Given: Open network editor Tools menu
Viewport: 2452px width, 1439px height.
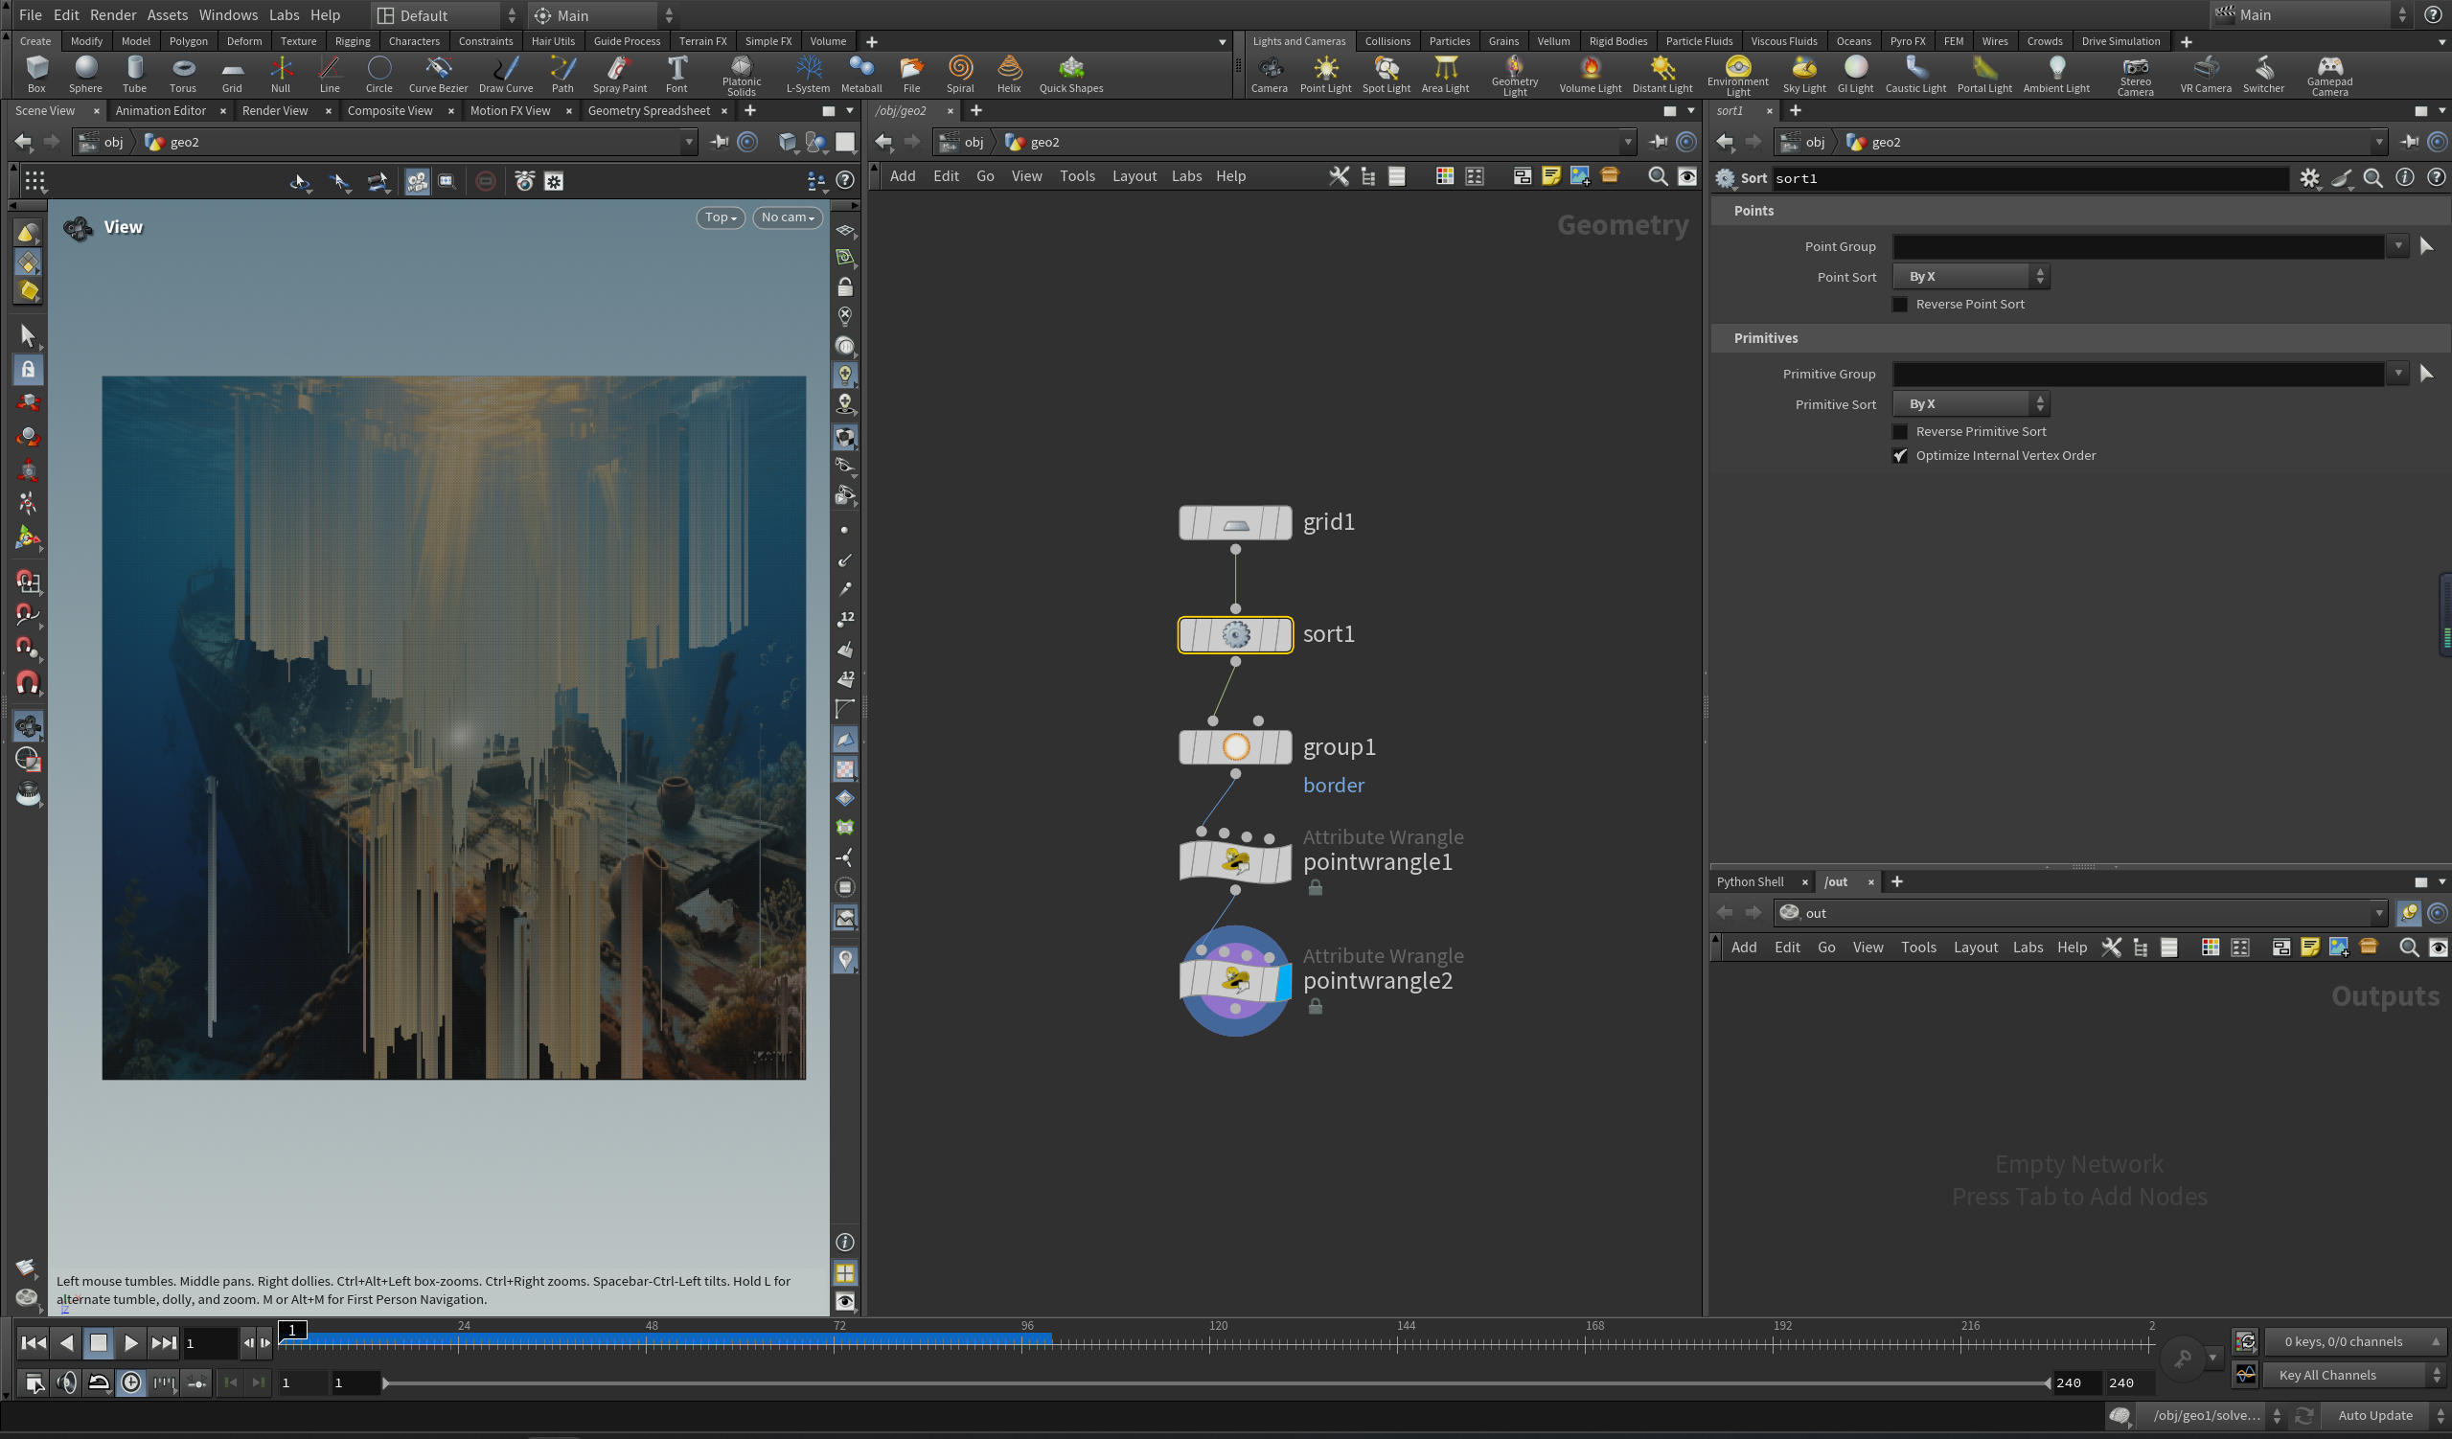Looking at the screenshot, I should 1077,176.
